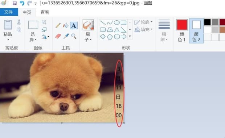Screen dimensions: 225x138
Task: Select the Triangle shape
Action: (x=116, y=30)
